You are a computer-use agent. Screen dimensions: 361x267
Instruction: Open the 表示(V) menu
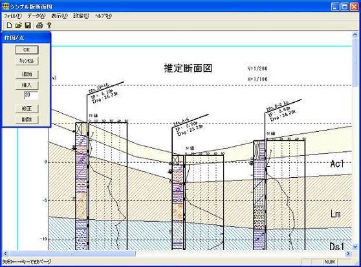tap(60, 16)
